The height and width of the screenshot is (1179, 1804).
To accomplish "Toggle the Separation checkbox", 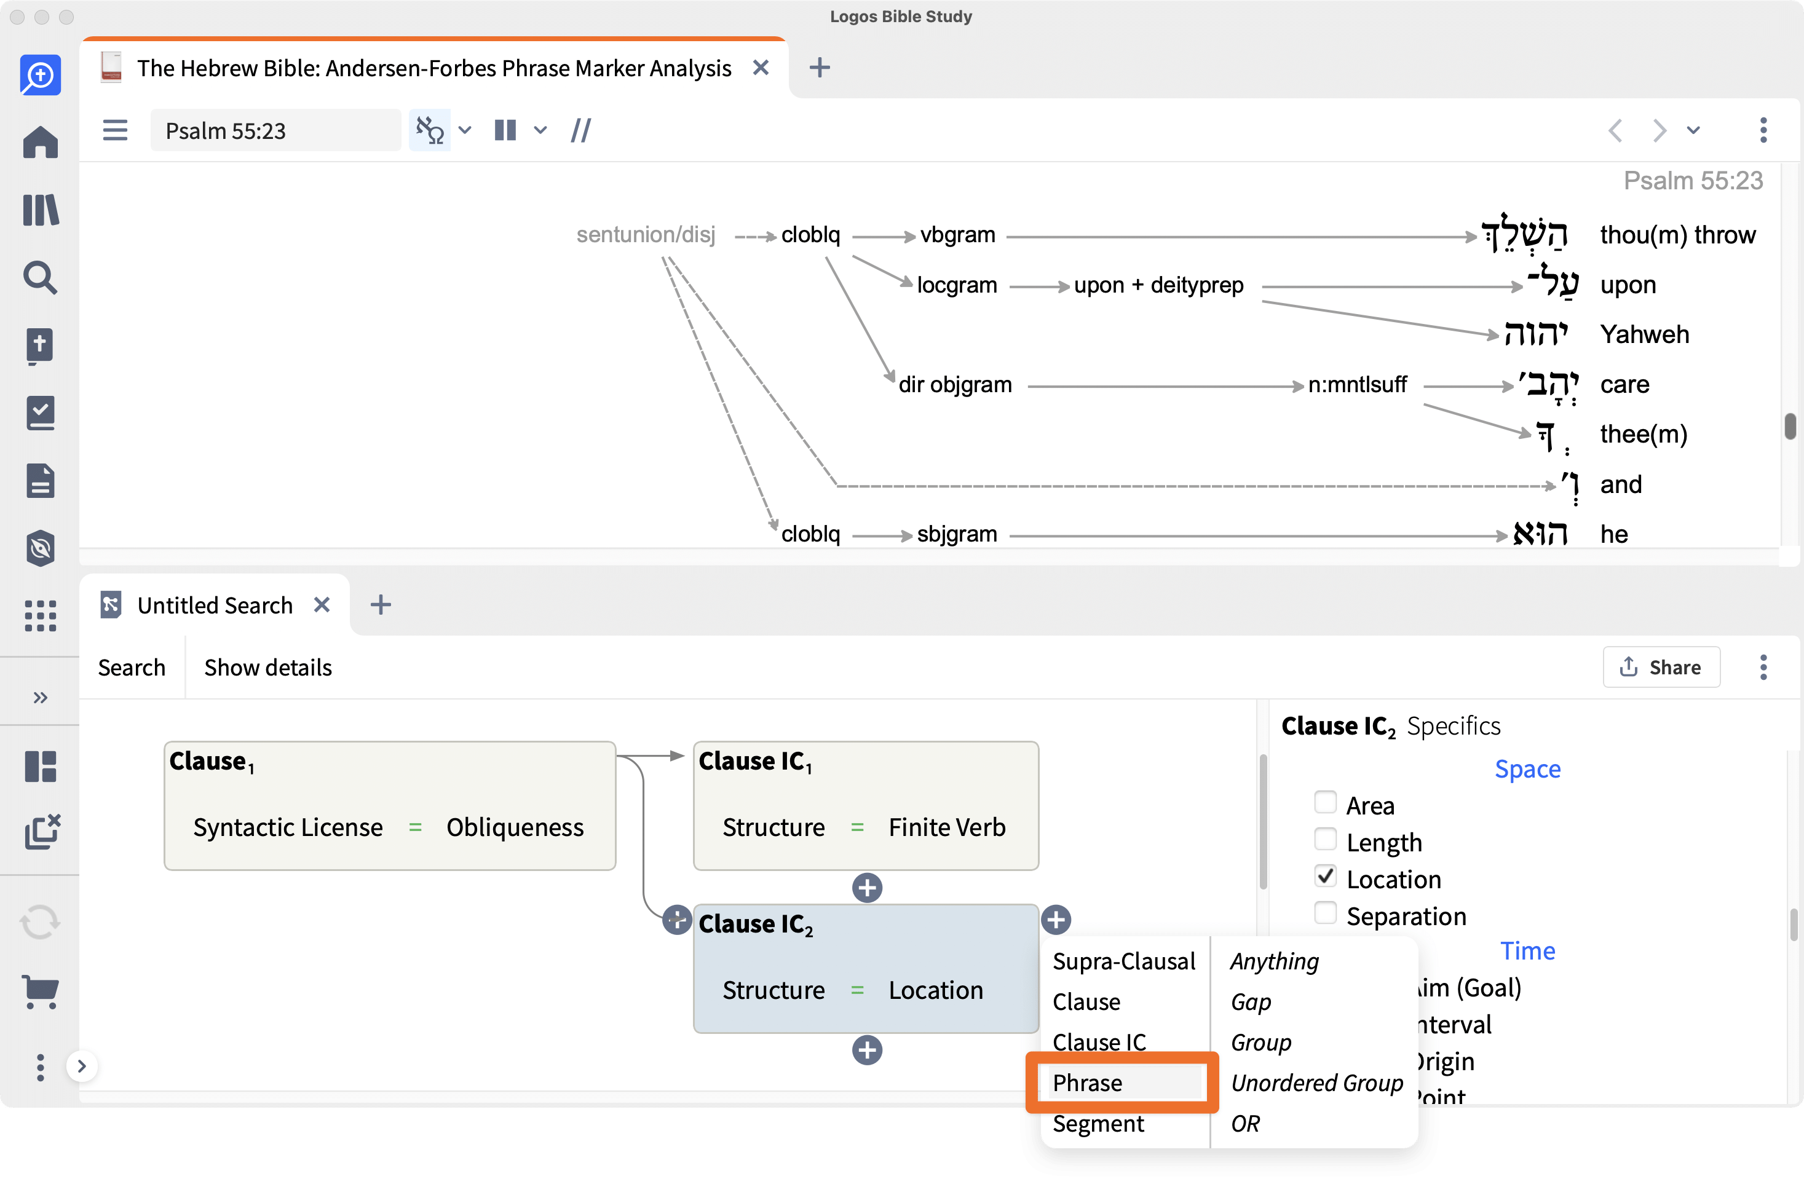I will click(x=1325, y=914).
